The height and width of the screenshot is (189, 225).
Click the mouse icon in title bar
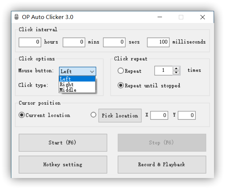coord(16,17)
